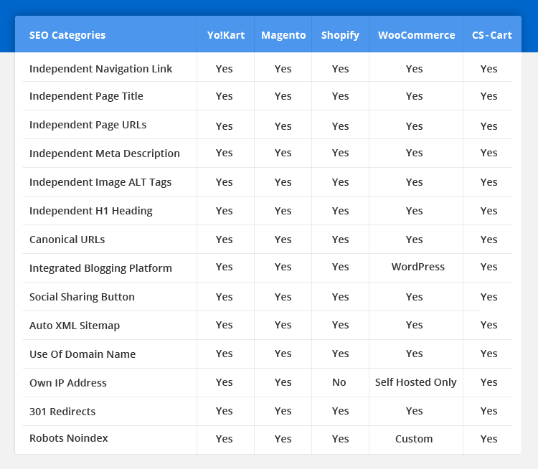Select the Auto XML Sitemap row label
538x469 pixels.
coord(75,326)
